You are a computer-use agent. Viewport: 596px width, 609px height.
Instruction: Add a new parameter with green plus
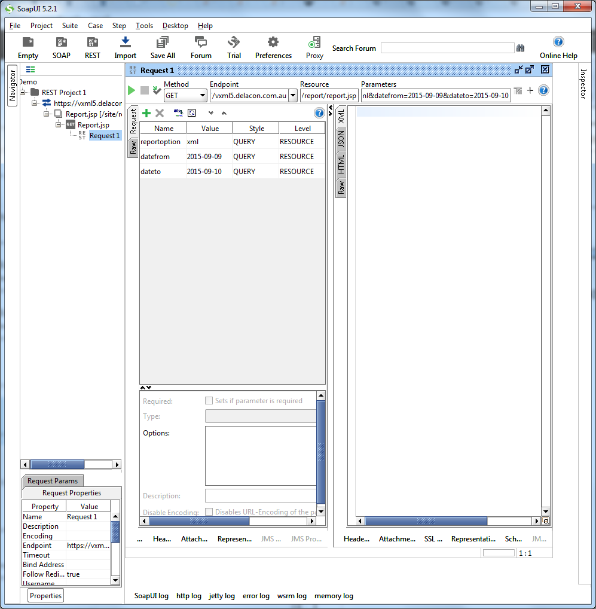tap(146, 113)
